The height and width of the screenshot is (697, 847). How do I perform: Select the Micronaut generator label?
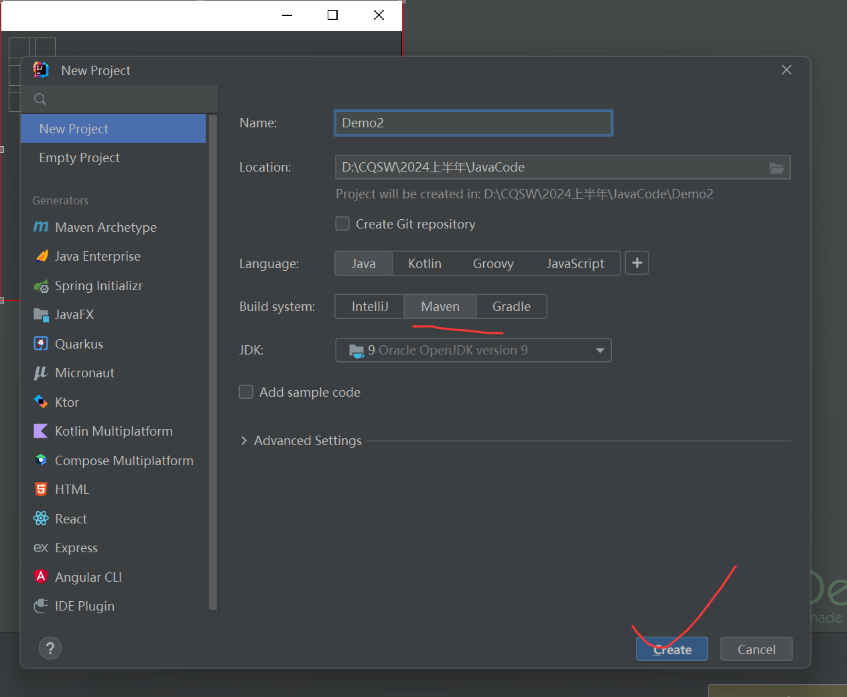point(84,373)
